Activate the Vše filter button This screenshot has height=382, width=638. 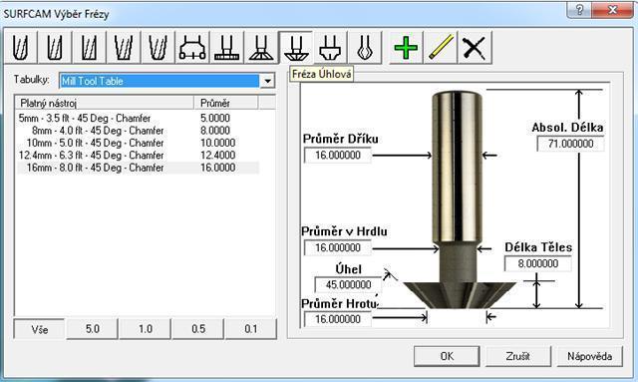click(40, 329)
